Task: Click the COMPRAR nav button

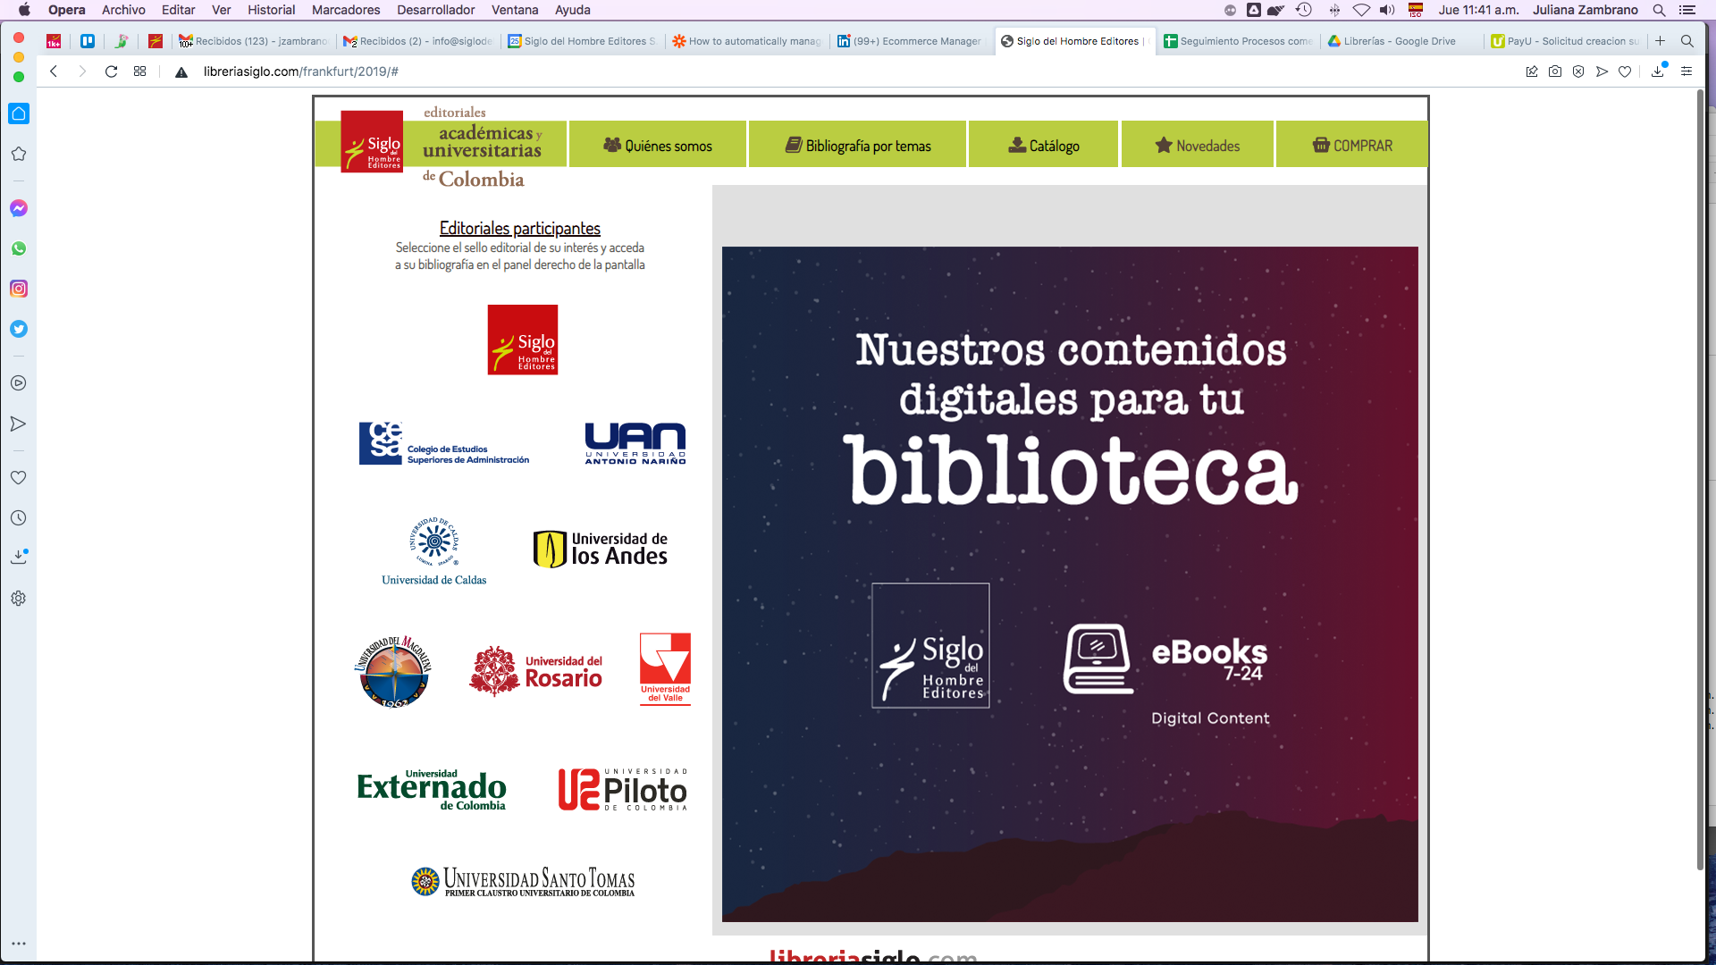Action: click(1352, 145)
